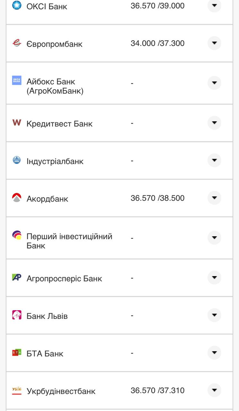Expand the Європромбанк details arrow

214,43
